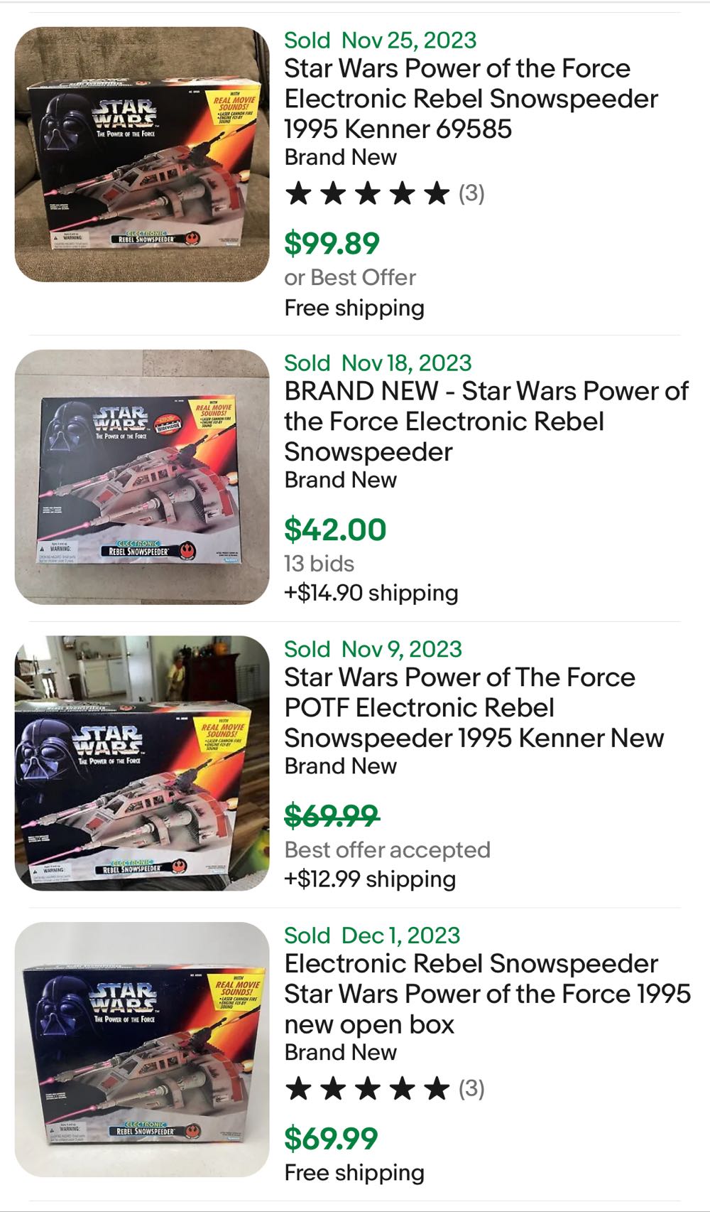Click the struck-through $69.99 price
The height and width of the screenshot is (1212, 710).
click(332, 817)
